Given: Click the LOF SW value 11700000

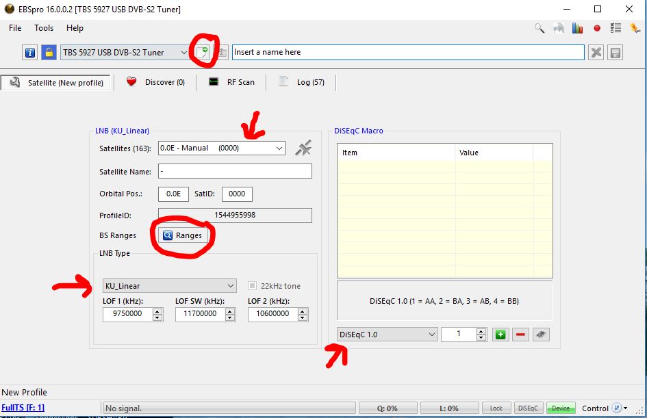Looking at the screenshot, I should [x=200, y=314].
